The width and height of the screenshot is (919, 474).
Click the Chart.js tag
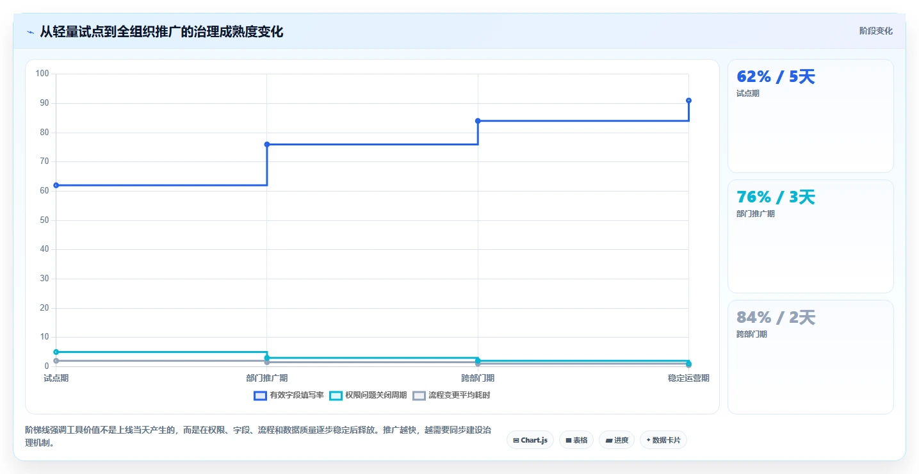click(x=530, y=440)
